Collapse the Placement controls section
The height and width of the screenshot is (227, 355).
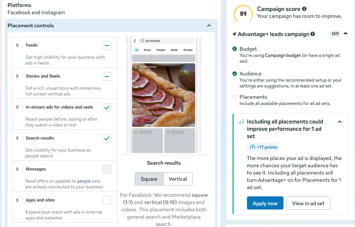pyautogui.click(x=209, y=26)
